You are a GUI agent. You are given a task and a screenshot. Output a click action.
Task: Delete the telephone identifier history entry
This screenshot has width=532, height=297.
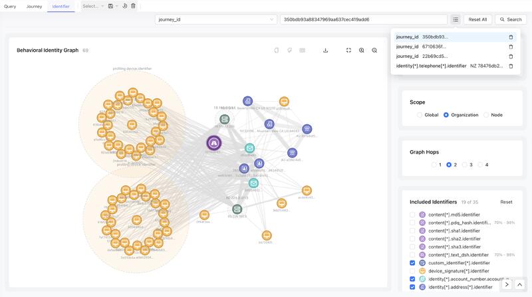(511, 66)
